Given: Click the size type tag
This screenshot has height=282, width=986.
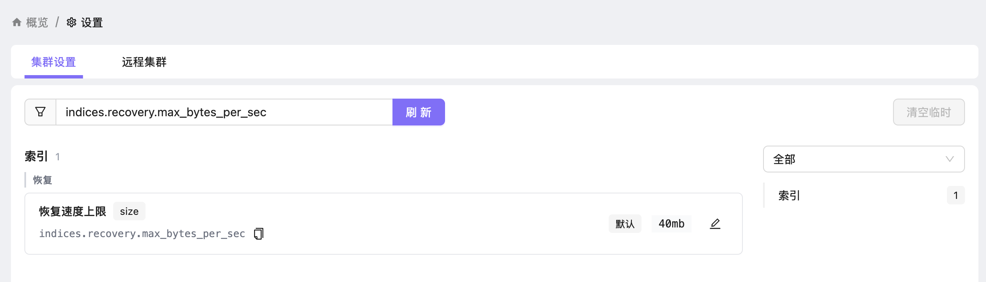Looking at the screenshot, I should [x=129, y=211].
